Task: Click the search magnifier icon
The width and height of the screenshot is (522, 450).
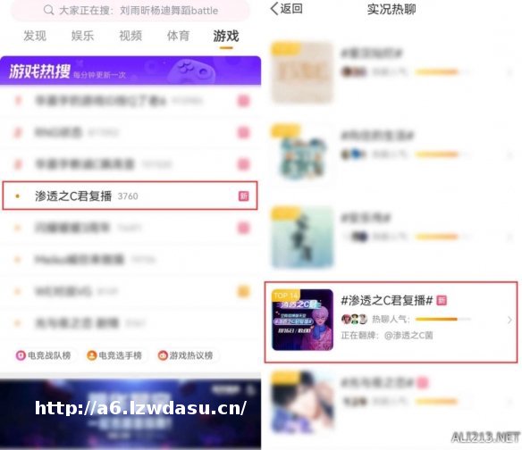Action: (48, 10)
